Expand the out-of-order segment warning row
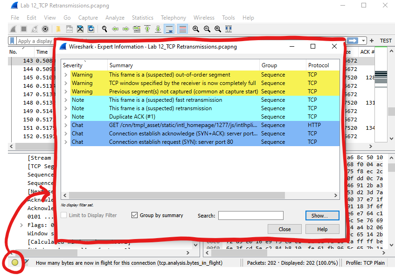This screenshot has height=275, width=395. (x=66, y=75)
